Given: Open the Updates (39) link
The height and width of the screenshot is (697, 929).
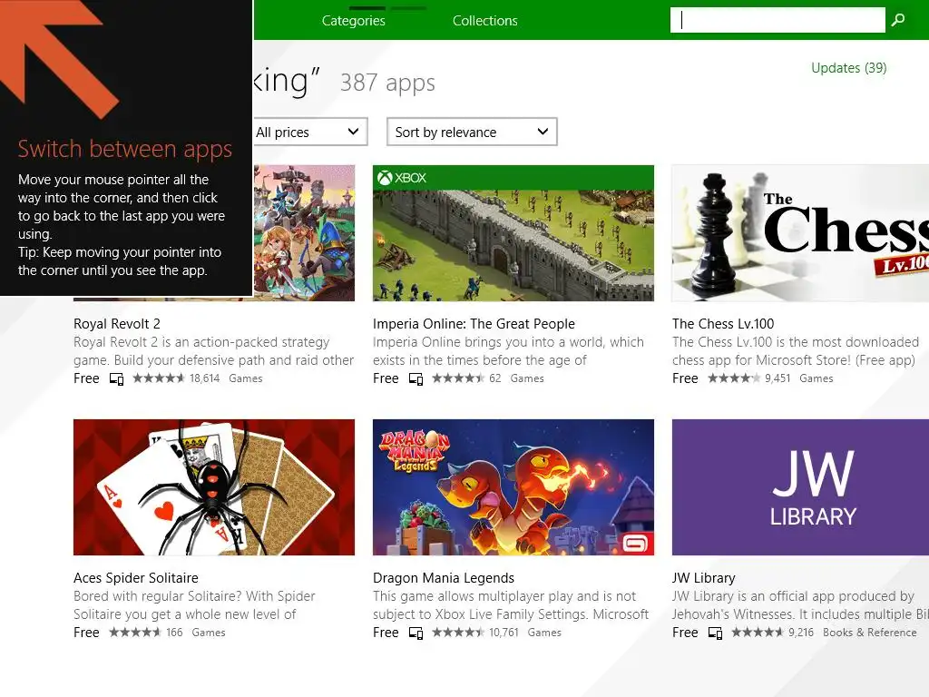Looking at the screenshot, I should [x=848, y=68].
